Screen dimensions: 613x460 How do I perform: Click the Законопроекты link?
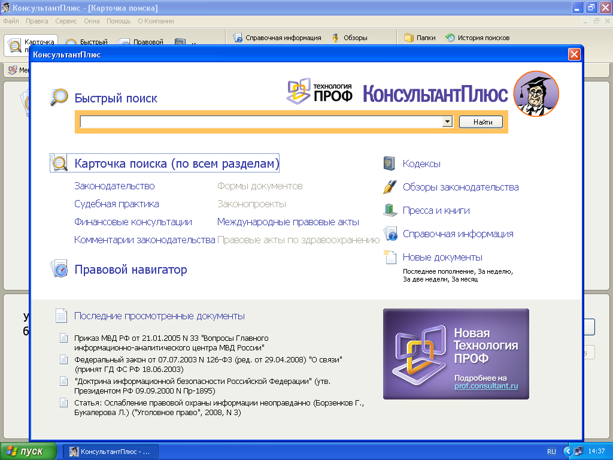[251, 204]
